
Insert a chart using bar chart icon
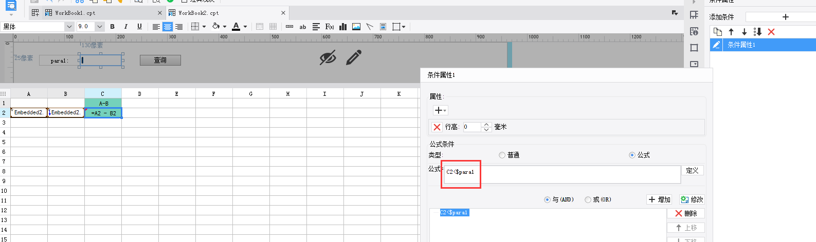pos(343,27)
